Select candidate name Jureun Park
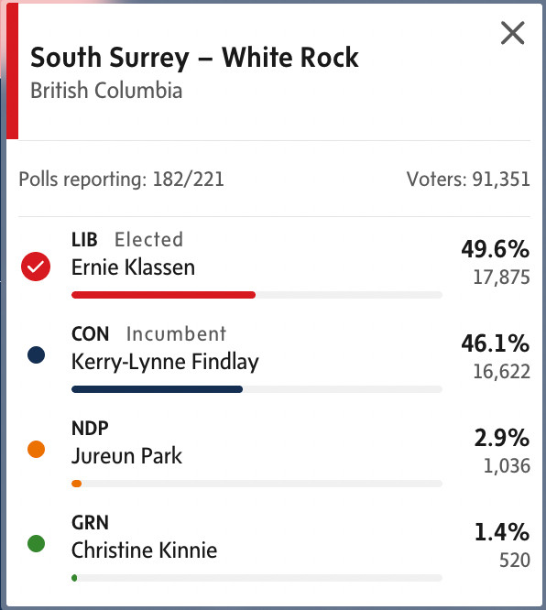 (126, 456)
